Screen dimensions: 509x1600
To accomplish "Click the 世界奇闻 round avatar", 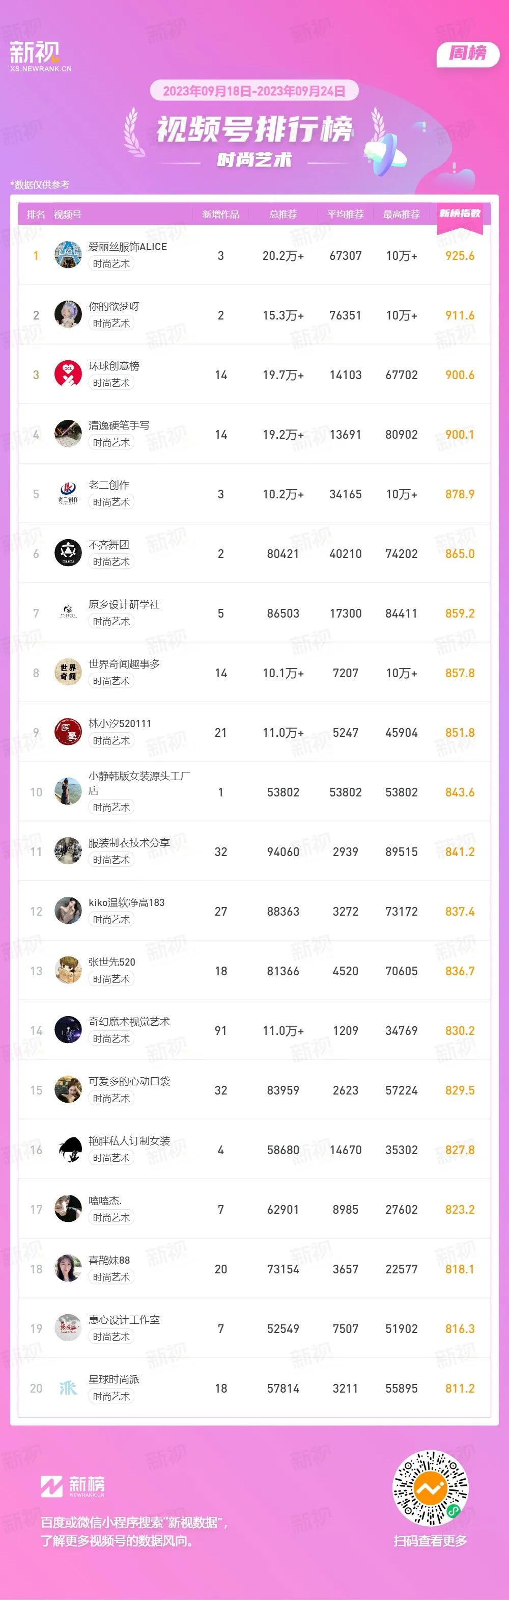I will [x=68, y=673].
